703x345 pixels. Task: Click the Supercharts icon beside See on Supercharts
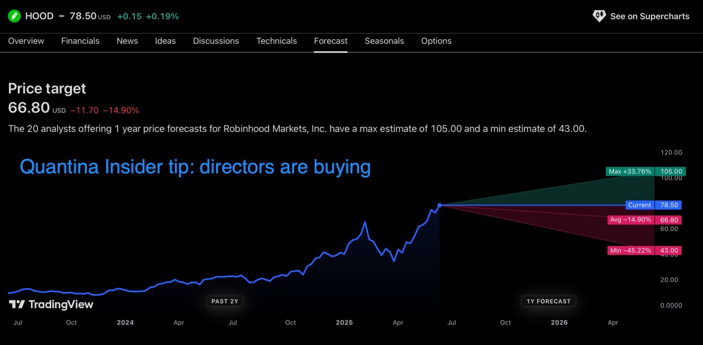[x=599, y=16]
